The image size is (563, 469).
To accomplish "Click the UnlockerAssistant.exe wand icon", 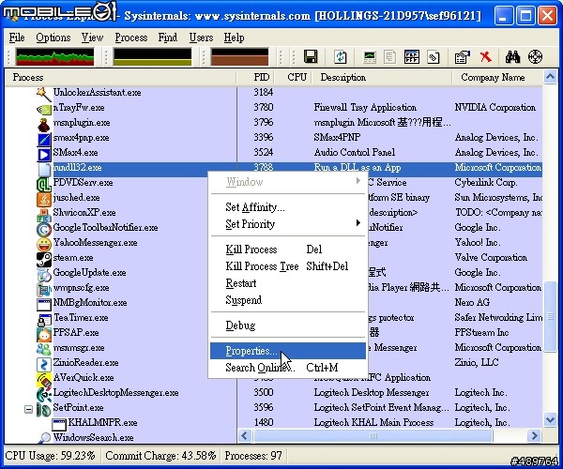I will [x=44, y=94].
